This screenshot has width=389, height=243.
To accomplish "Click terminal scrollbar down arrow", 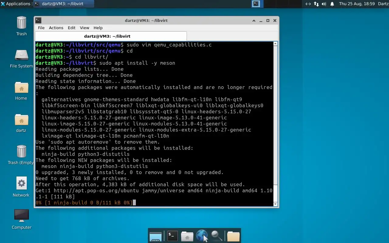I will point(275,204).
